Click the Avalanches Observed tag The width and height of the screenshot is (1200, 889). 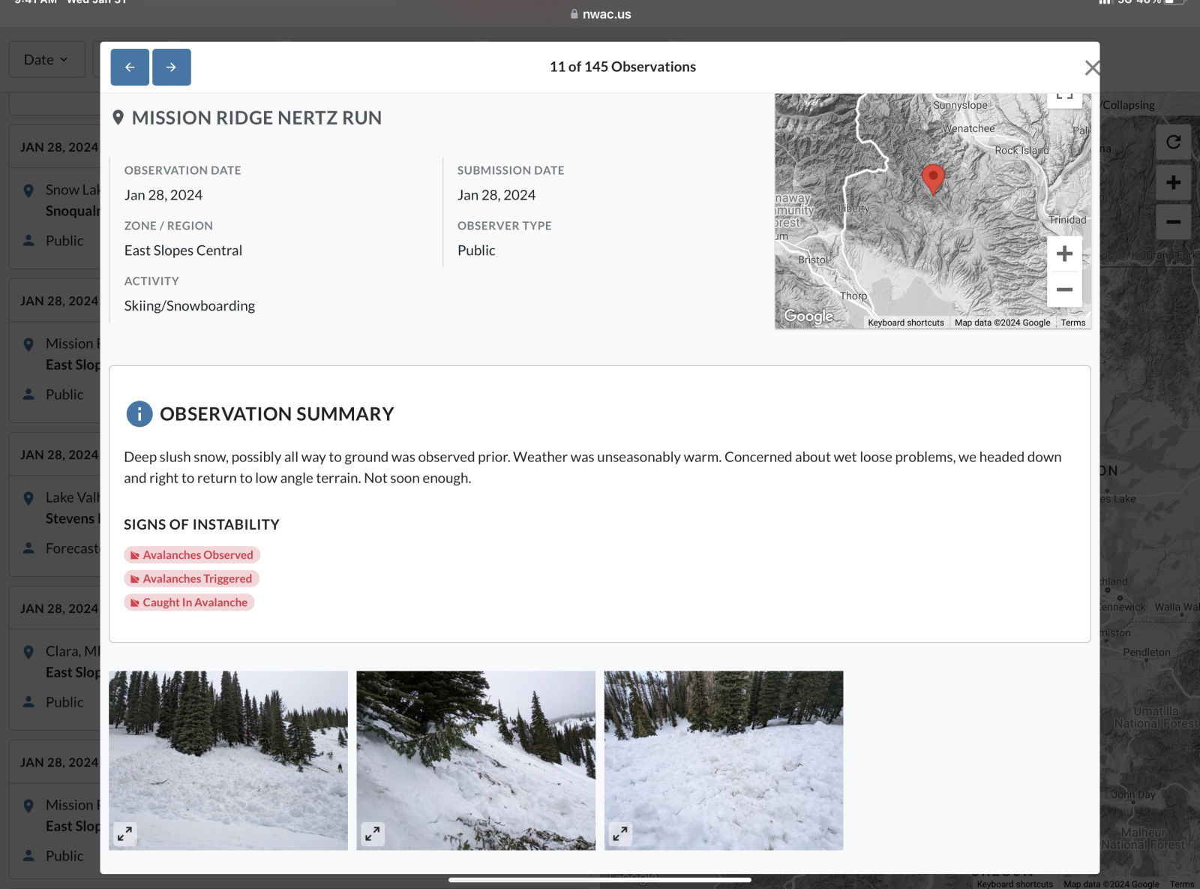(192, 555)
